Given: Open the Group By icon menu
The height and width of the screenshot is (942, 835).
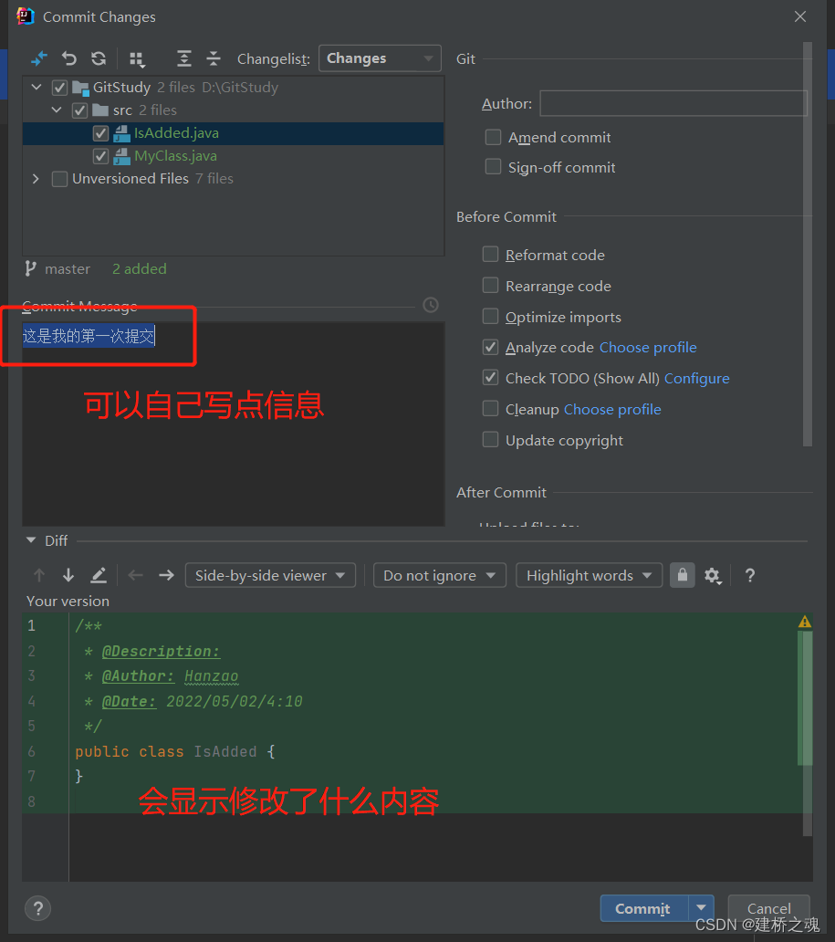Looking at the screenshot, I should 137,58.
